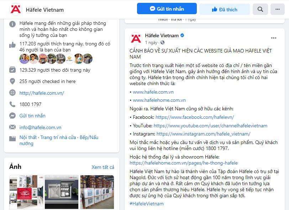Click the #HafeleVietnam hashtag
The height and width of the screenshot is (210, 289).
tap(147, 204)
